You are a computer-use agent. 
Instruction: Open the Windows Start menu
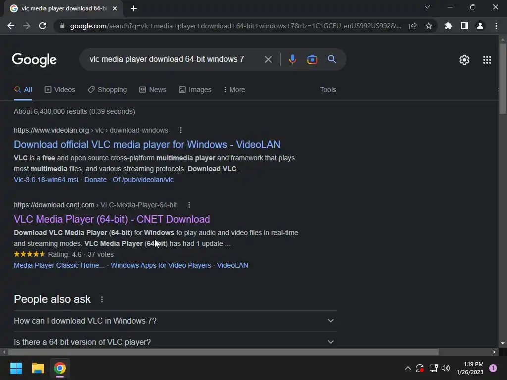(x=16, y=368)
